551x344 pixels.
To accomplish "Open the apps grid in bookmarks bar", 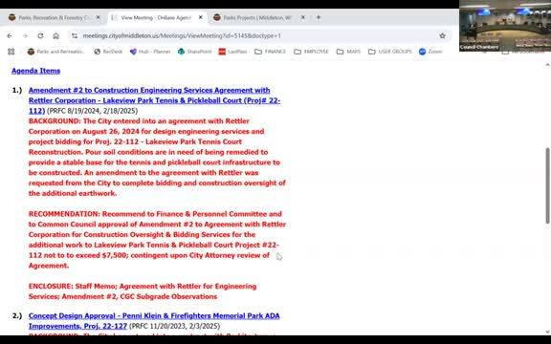I will click(x=11, y=52).
